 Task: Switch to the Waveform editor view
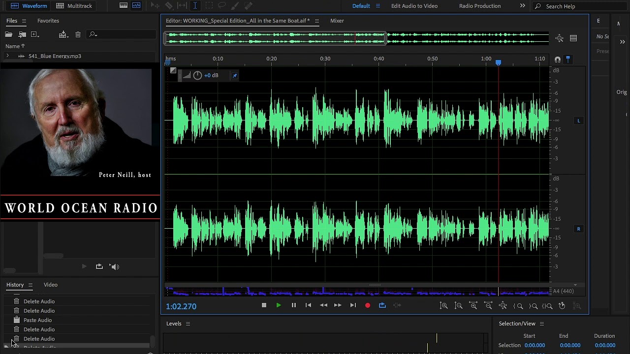click(29, 6)
